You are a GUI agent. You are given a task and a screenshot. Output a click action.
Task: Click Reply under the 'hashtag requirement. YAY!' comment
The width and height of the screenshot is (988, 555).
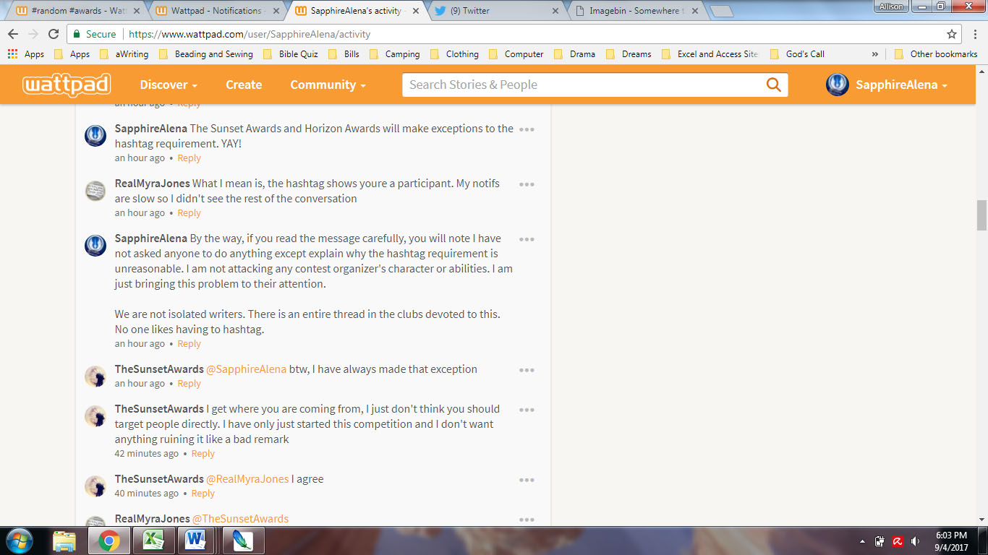point(189,158)
